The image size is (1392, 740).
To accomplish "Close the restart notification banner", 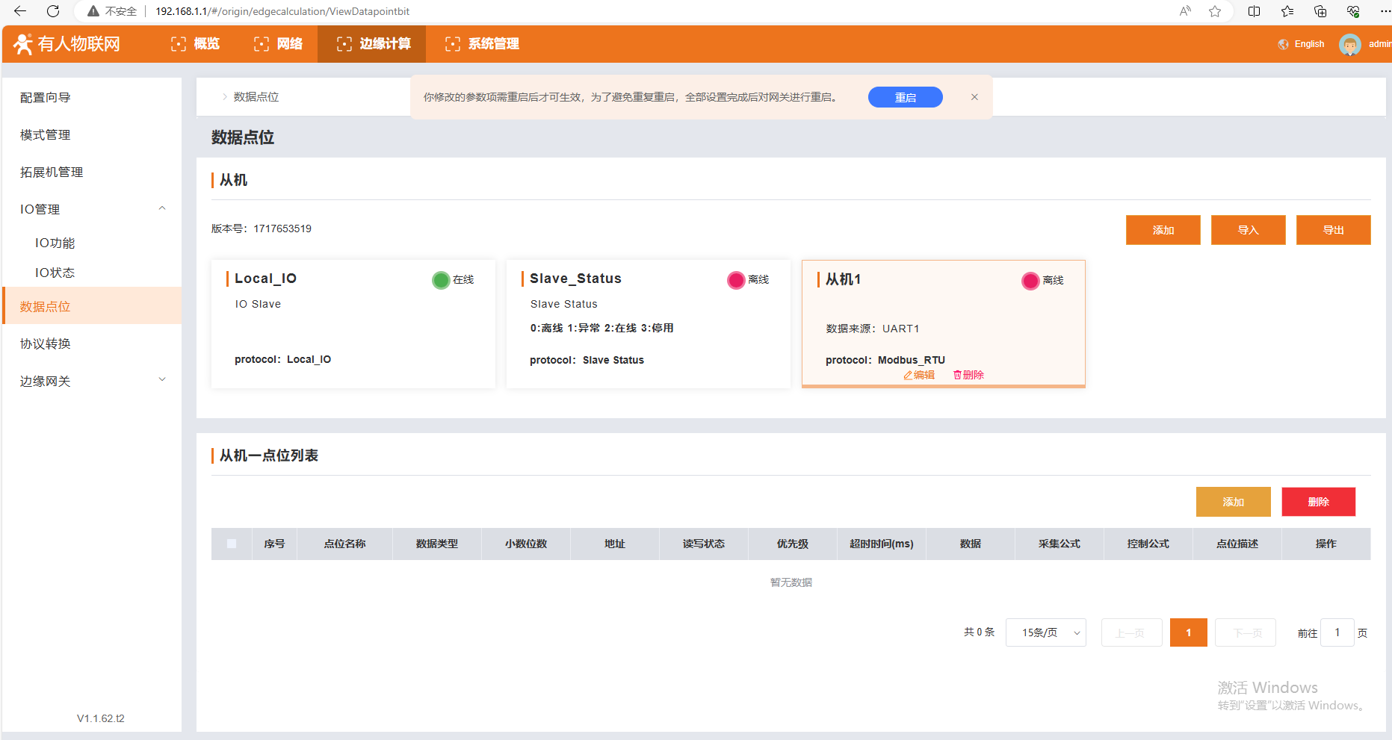I will click(974, 97).
